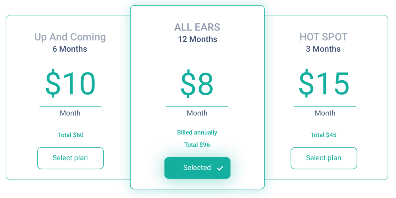This screenshot has height=198, width=396.
Task: Click the 6 Months duration label
Action: [70, 49]
